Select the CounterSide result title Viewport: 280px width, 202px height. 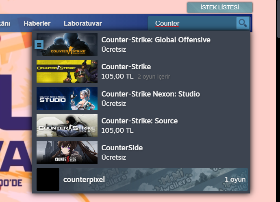coord(122,148)
